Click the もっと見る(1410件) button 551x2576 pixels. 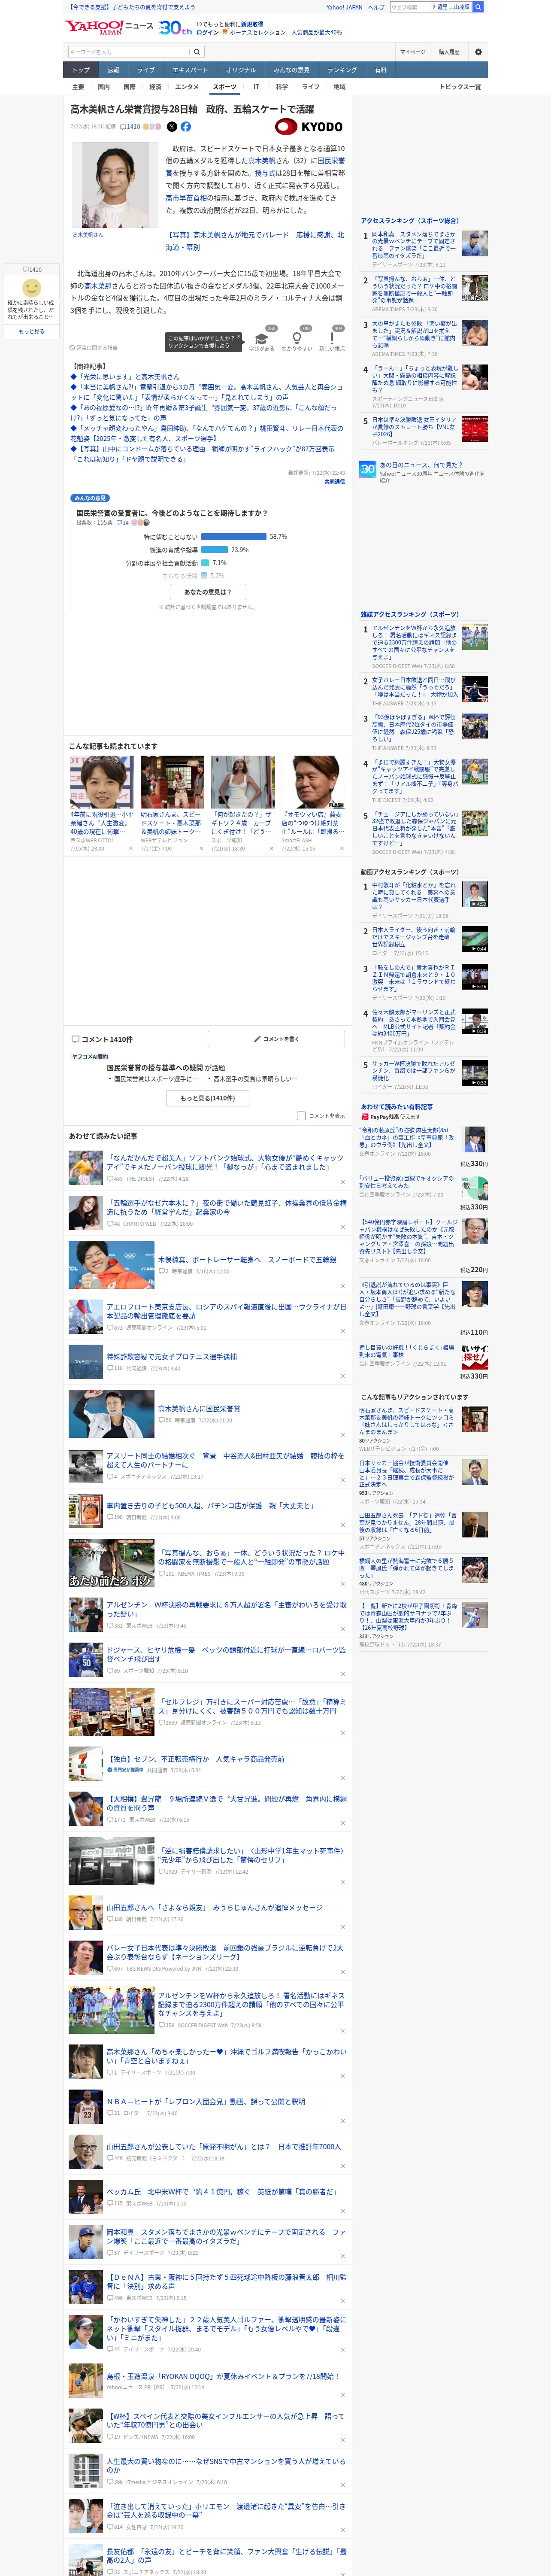coord(208,1098)
